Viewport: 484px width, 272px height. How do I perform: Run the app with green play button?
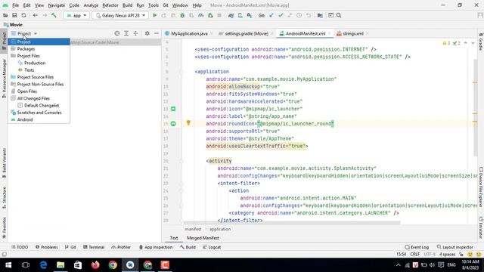(x=154, y=15)
